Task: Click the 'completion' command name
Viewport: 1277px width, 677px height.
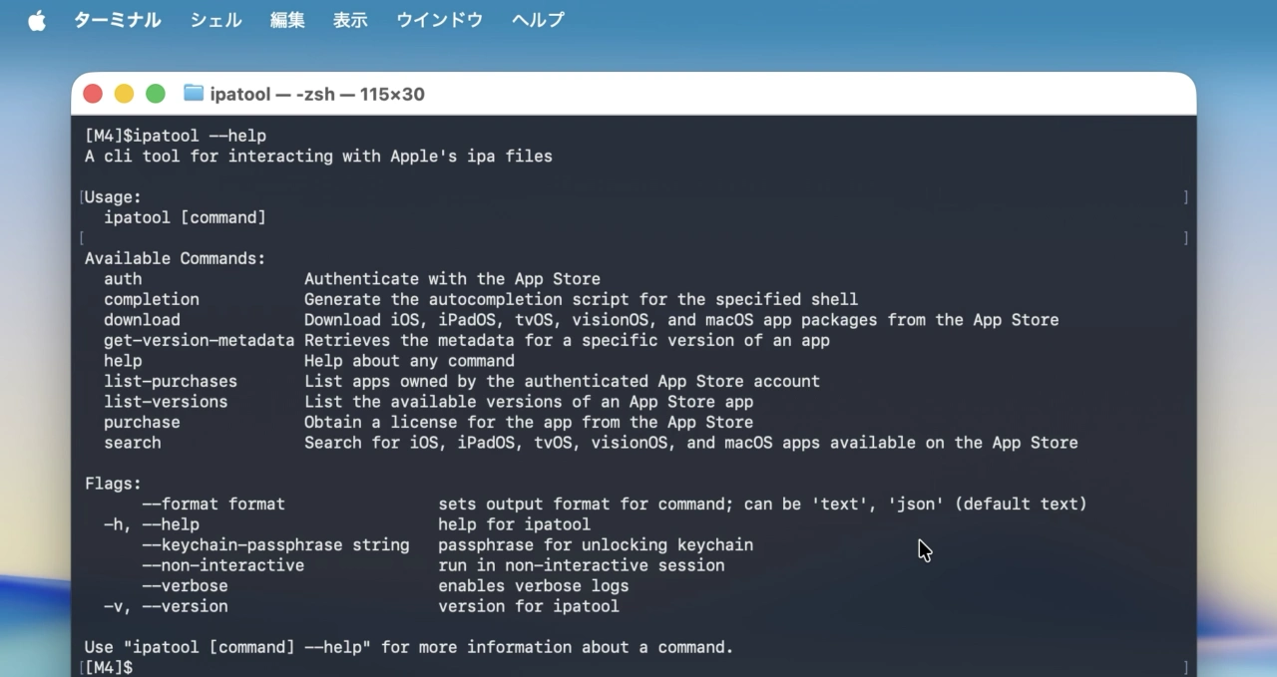Action: coord(152,299)
